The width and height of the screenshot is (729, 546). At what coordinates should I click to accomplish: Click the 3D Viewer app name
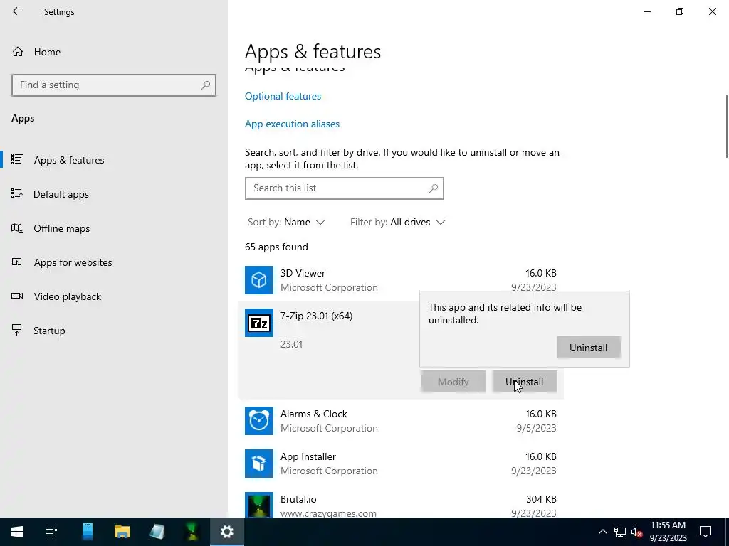[303, 273]
